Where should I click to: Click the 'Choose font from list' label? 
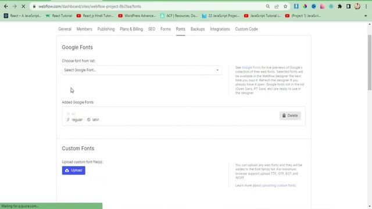pos(78,60)
